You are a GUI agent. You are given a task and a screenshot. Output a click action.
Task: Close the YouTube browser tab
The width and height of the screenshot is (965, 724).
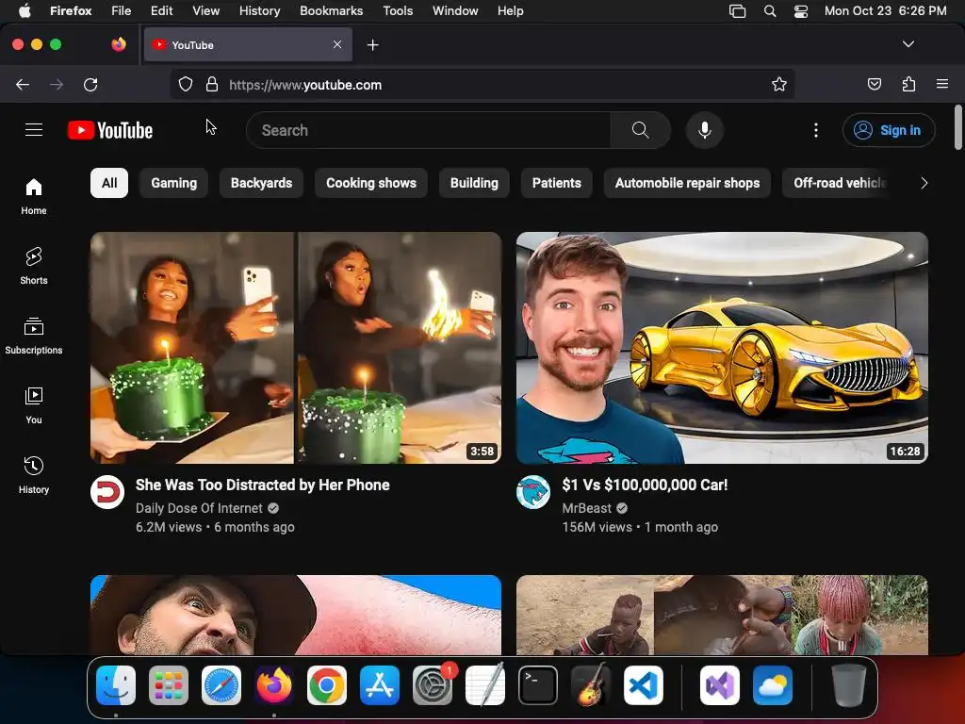click(337, 44)
